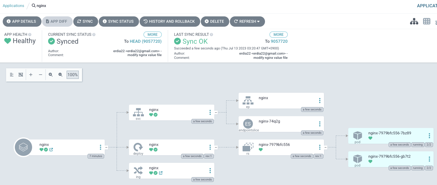
Task: Click the Sync button
Action: [85, 22]
